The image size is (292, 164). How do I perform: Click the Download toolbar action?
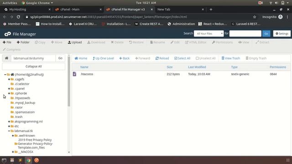tap(96, 42)
